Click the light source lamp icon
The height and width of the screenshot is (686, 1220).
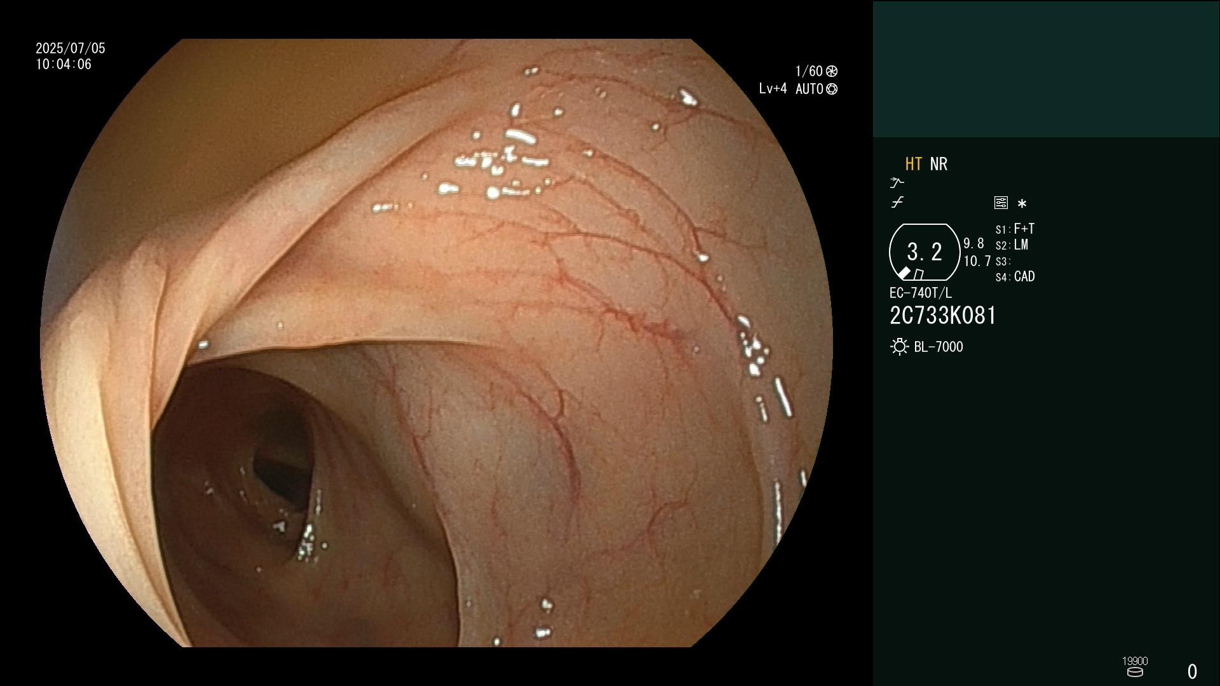click(x=899, y=347)
